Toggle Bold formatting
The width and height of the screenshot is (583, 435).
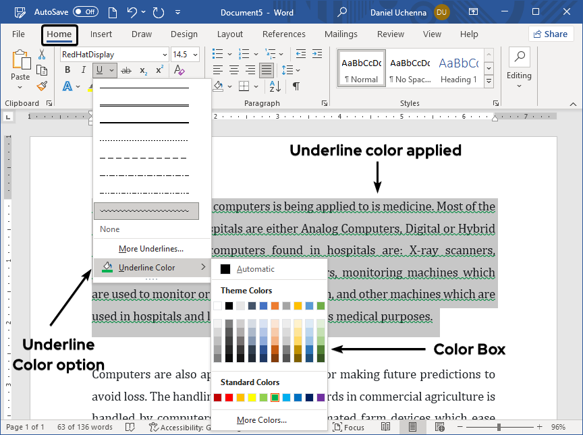point(67,71)
